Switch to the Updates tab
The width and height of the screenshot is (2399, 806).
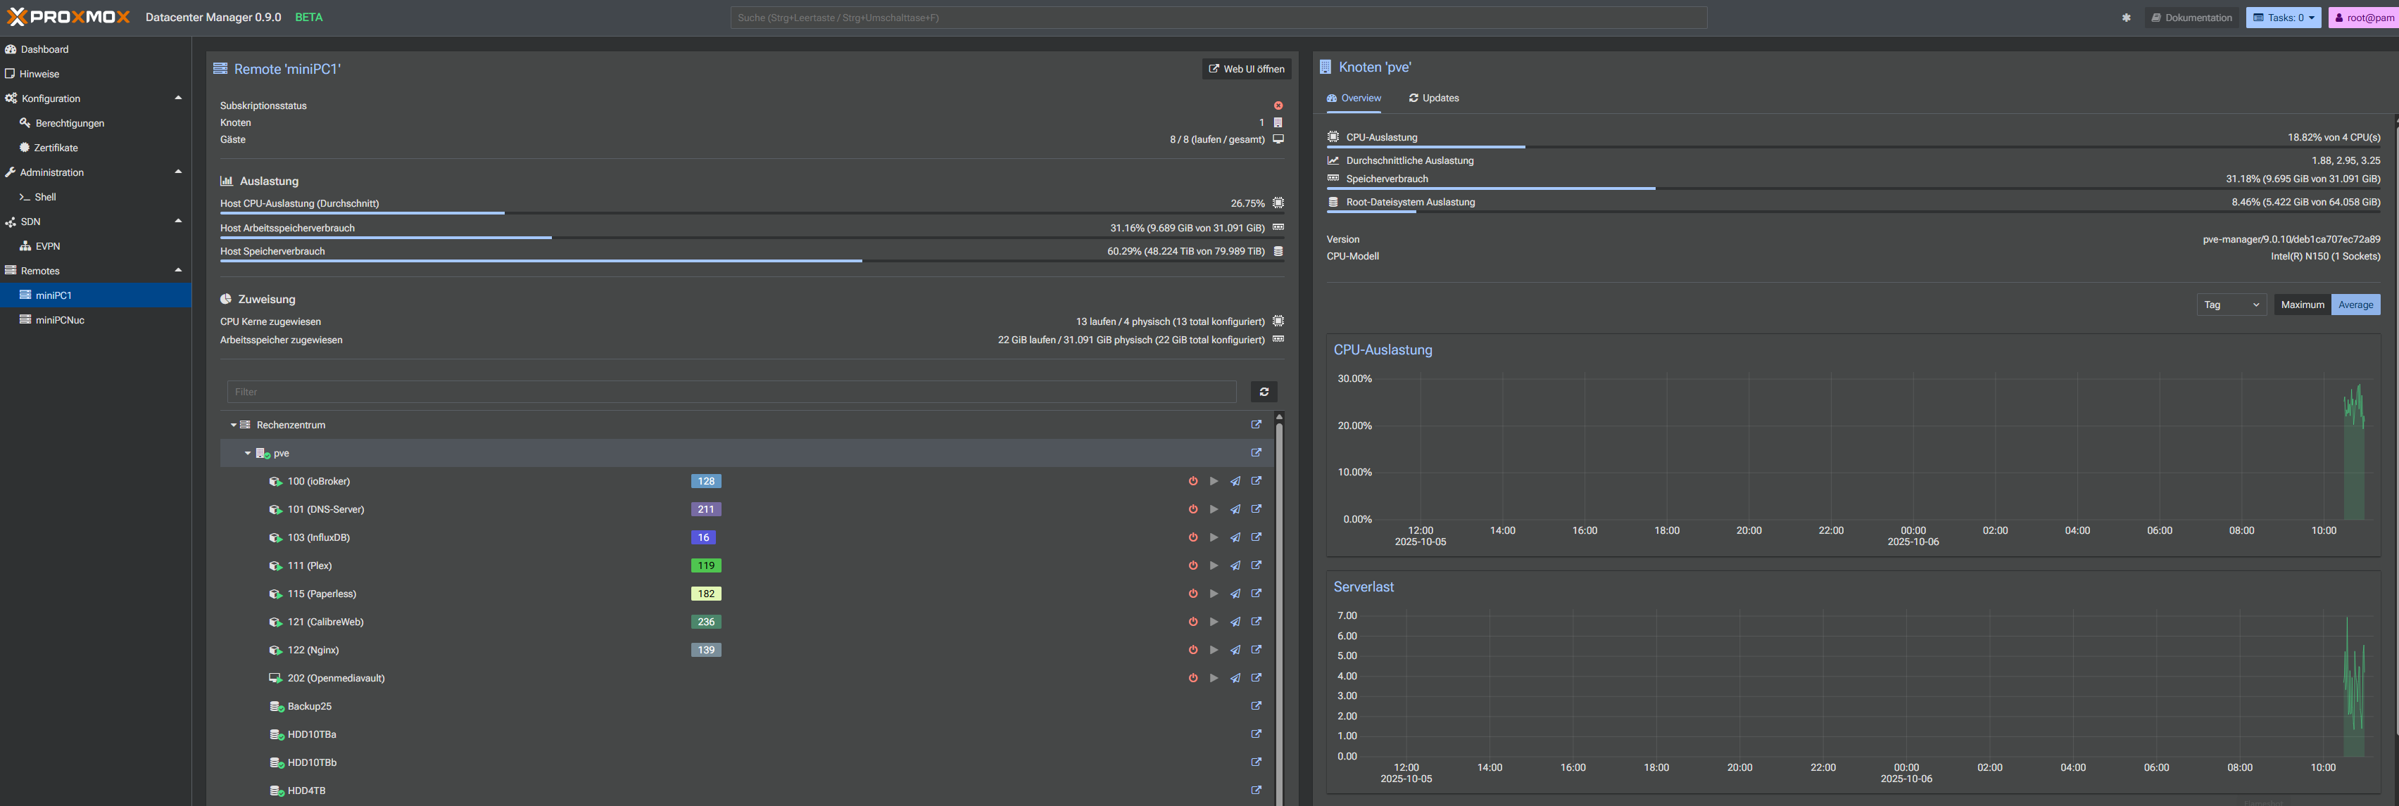[1434, 98]
